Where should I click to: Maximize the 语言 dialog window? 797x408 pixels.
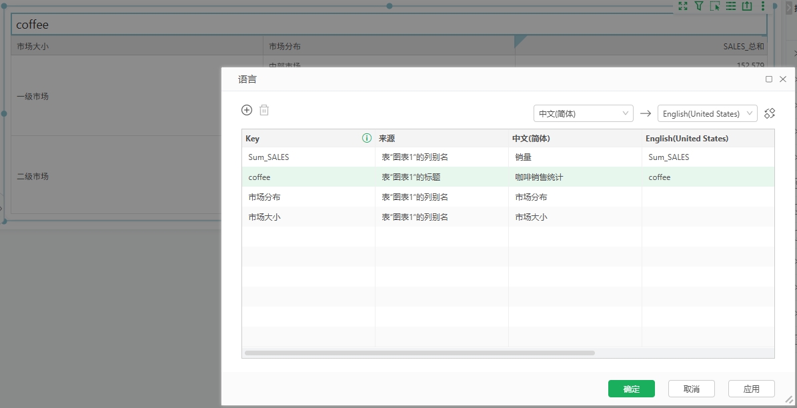[769, 79]
